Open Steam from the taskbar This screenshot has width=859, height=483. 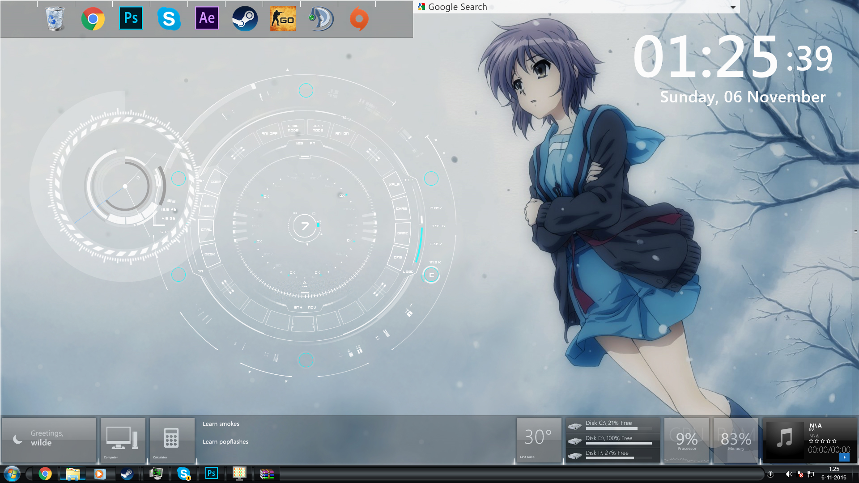(127, 474)
